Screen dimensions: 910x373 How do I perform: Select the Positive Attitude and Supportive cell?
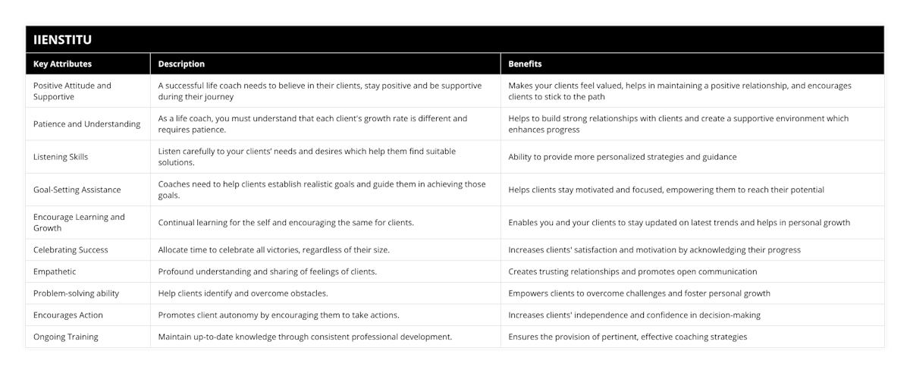(x=72, y=91)
